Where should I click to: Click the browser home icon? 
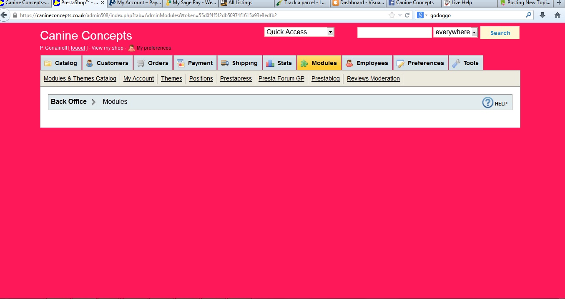(x=557, y=15)
